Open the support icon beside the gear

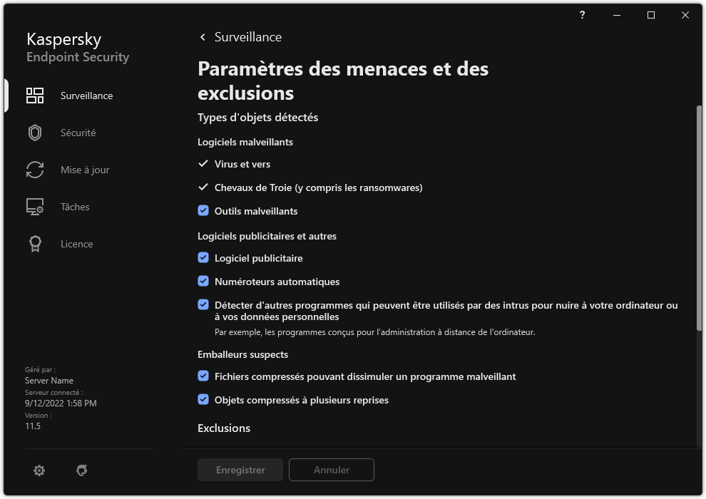coord(81,470)
